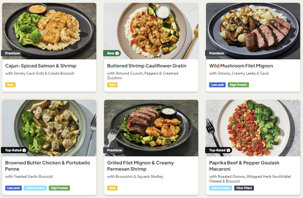Image resolution: width=303 pixels, height=198 pixels.
Task: Open Cajun-Spiced Salmon & Shrimp title link
Action: point(41,66)
